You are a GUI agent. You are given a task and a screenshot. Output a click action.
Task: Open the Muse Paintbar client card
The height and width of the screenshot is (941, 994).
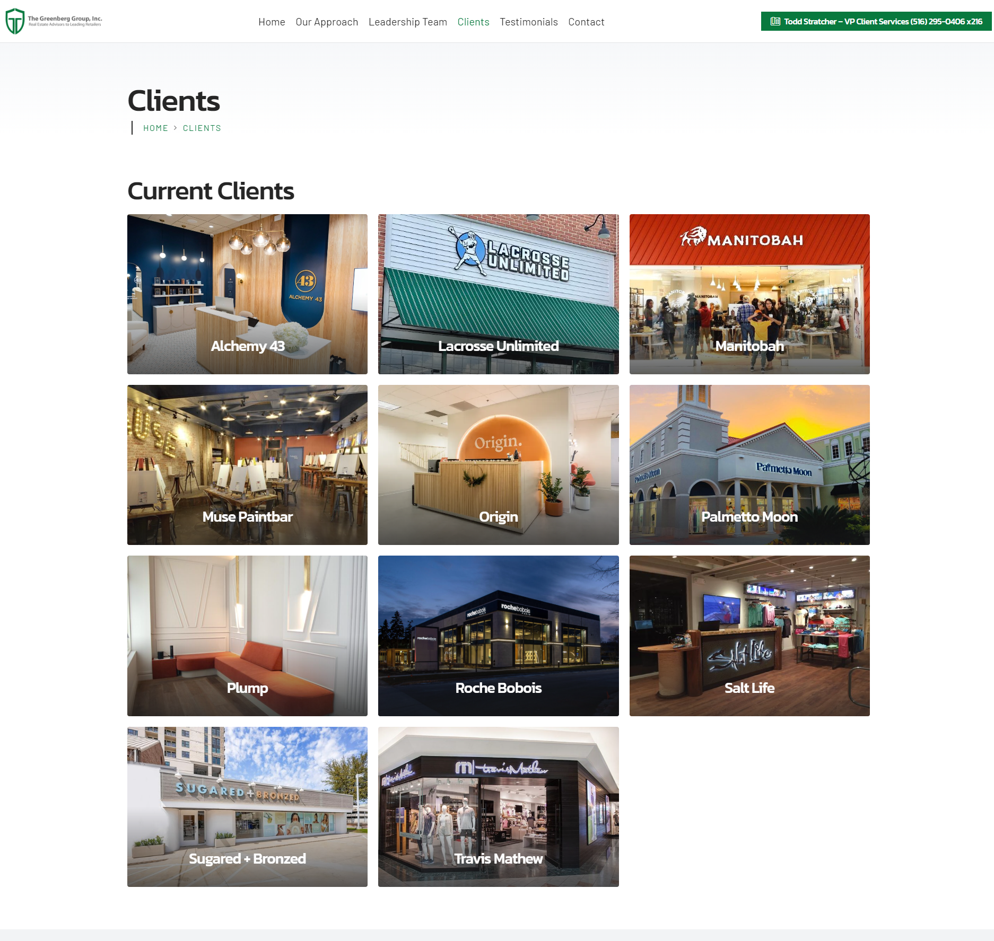pyautogui.click(x=247, y=465)
